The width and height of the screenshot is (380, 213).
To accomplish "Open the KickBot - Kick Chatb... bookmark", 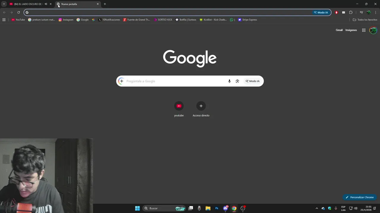I will pos(213,20).
